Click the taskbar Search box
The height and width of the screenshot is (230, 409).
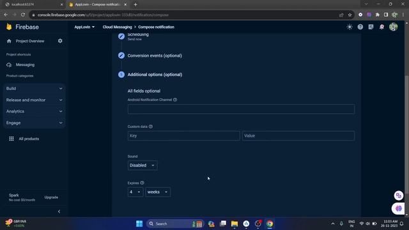point(174,224)
